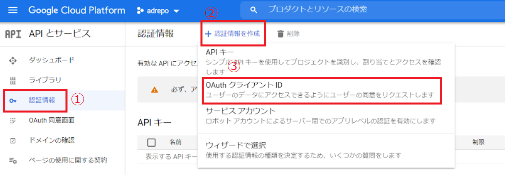Click the 名前 column header
This screenshot has width=505, height=175.
click(176, 142)
